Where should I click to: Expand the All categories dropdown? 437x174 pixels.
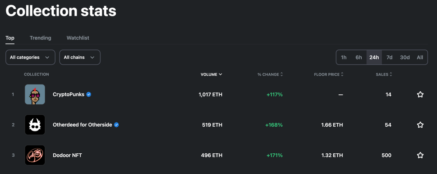(31, 57)
